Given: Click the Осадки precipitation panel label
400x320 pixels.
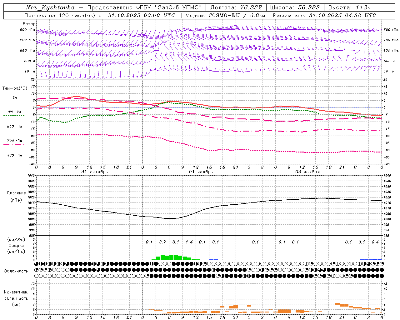Looking at the screenshot, I should (x=16, y=246).
